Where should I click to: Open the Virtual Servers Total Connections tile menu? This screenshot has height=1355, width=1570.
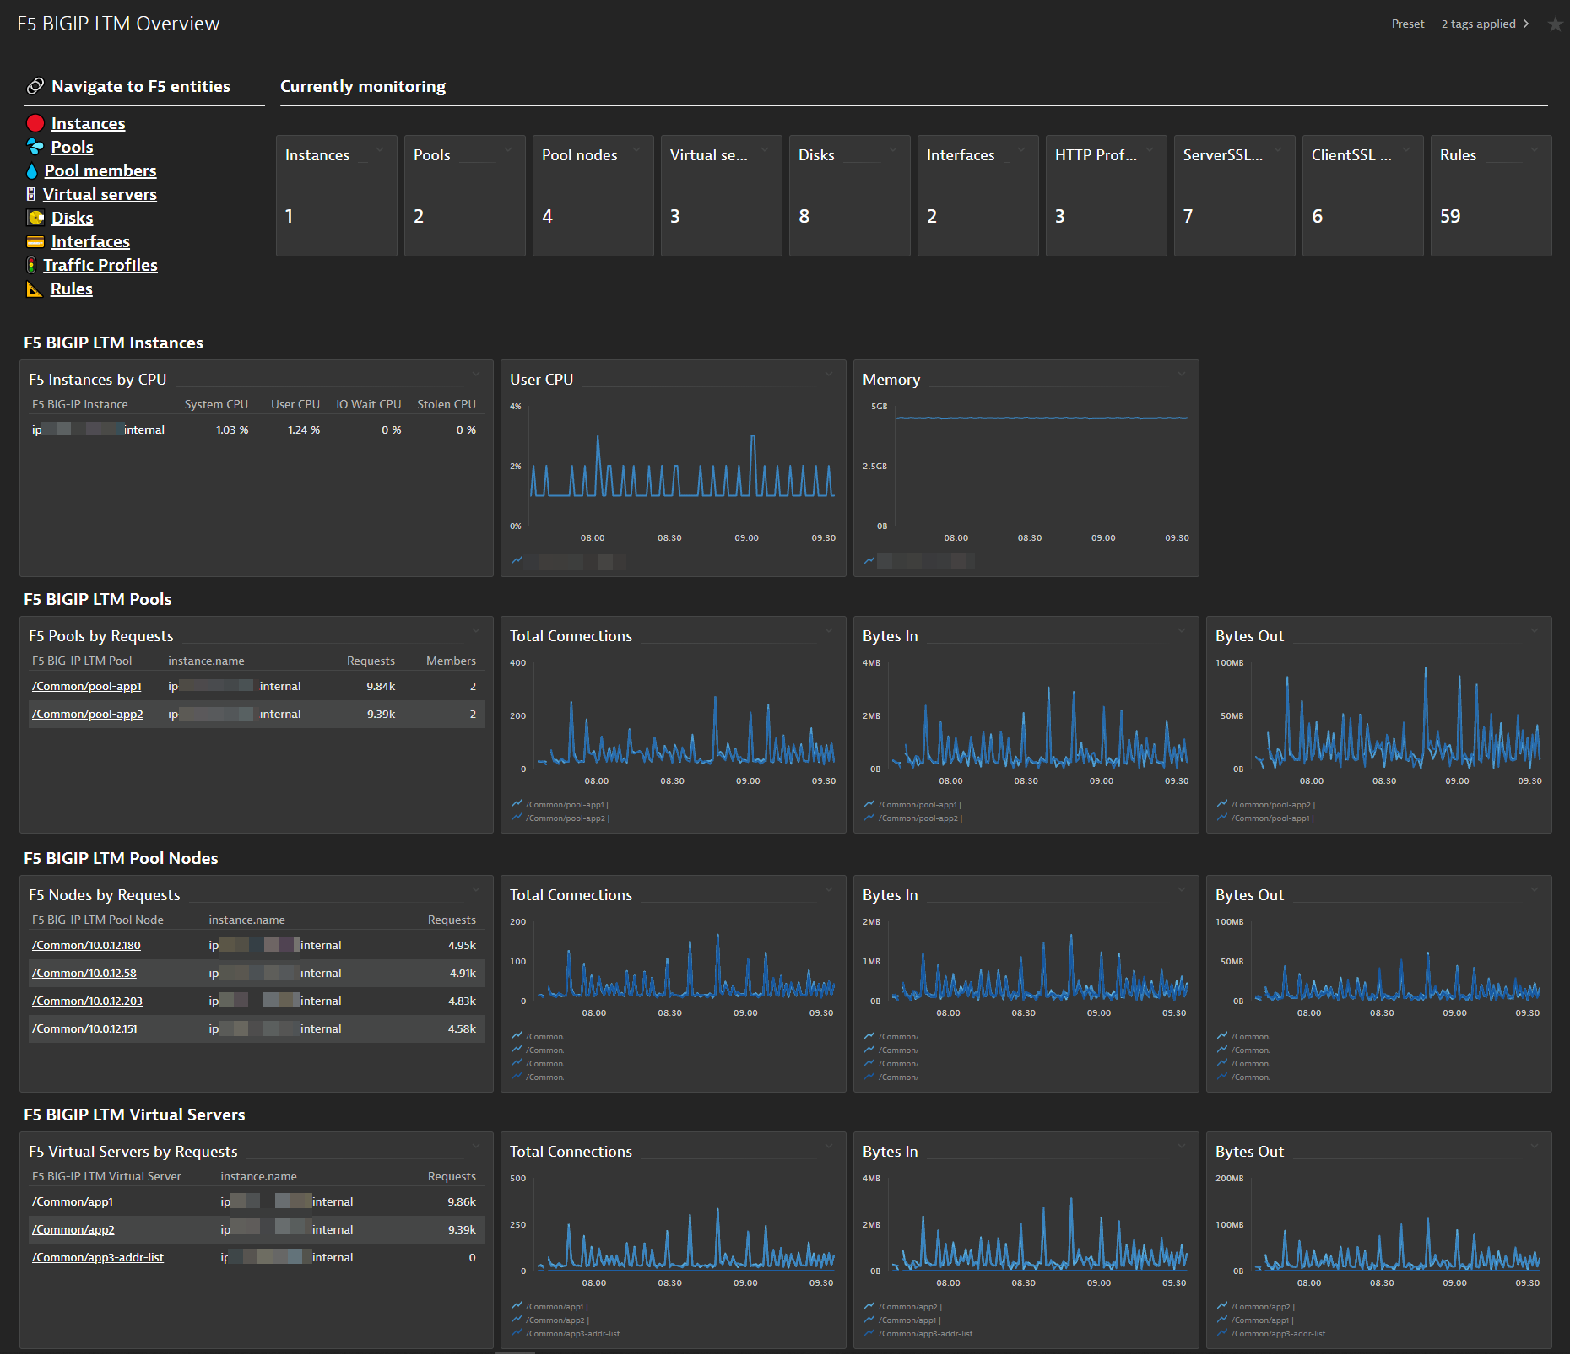(x=829, y=1146)
